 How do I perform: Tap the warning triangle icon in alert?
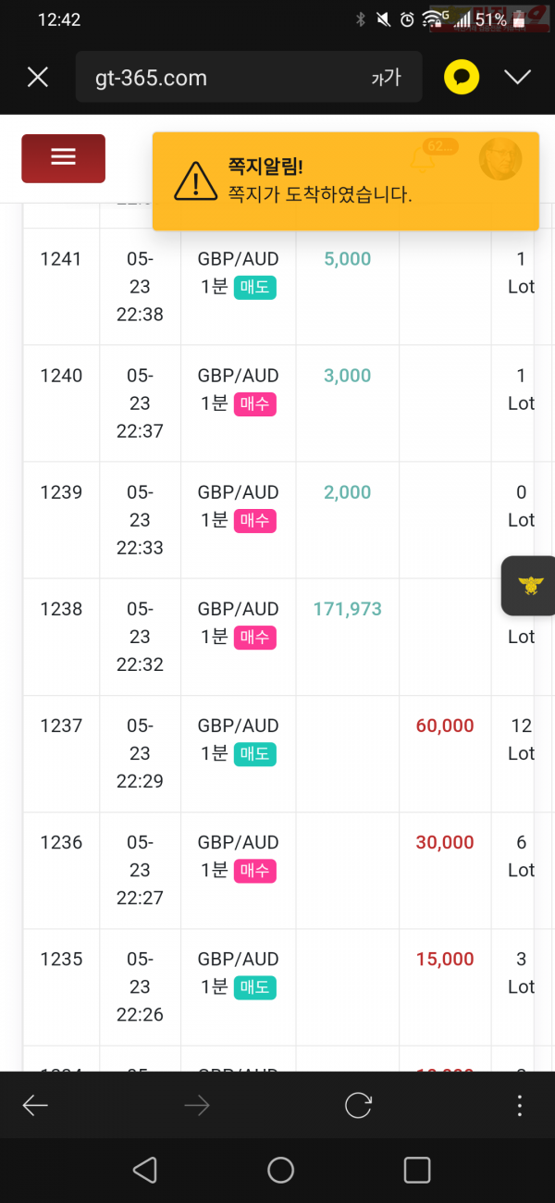[x=195, y=180]
